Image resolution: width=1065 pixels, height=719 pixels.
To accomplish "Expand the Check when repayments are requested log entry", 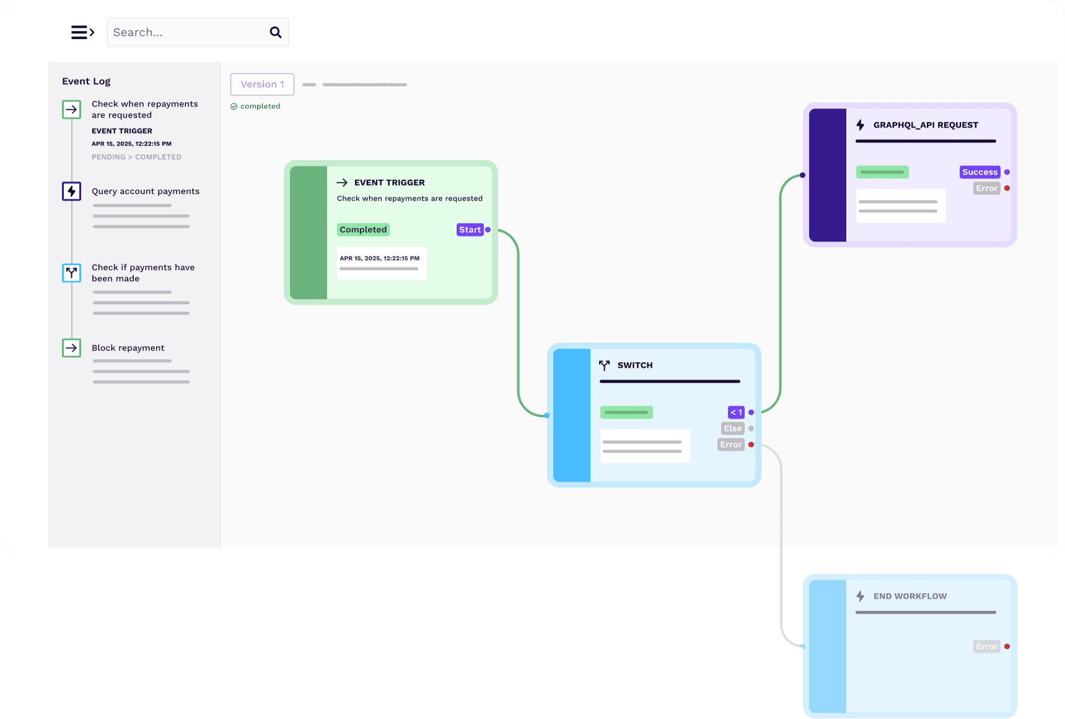I will [144, 109].
